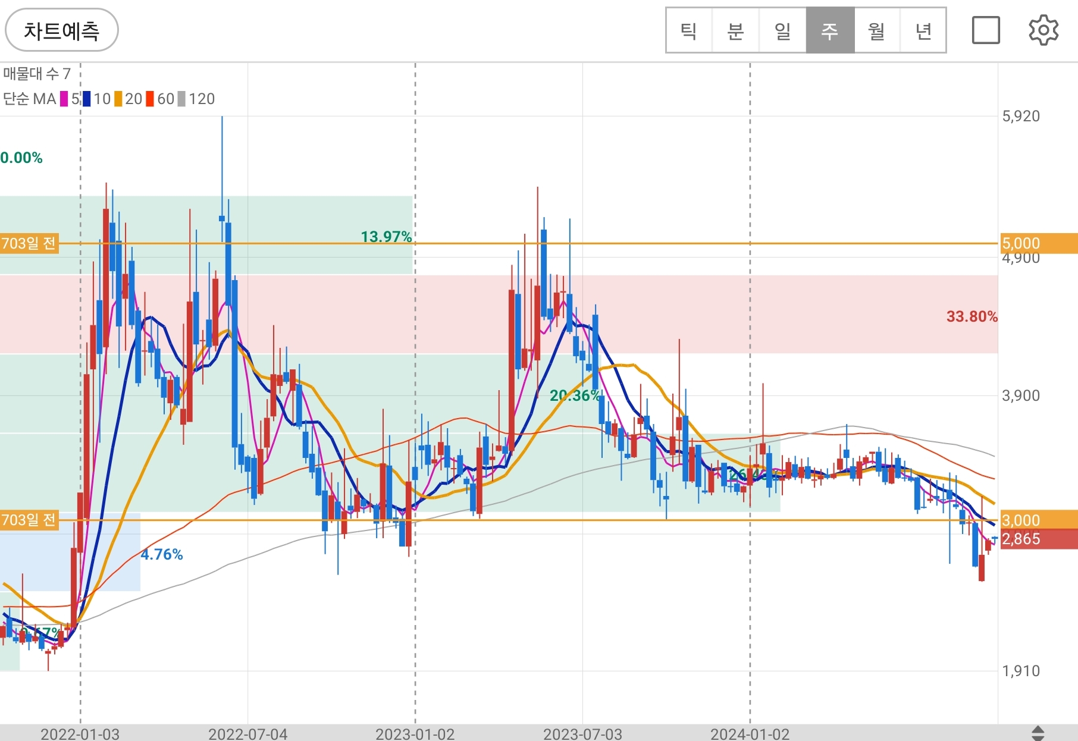Open the chart settings gear icon
This screenshot has height=741, width=1078.
click(1043, 30)
